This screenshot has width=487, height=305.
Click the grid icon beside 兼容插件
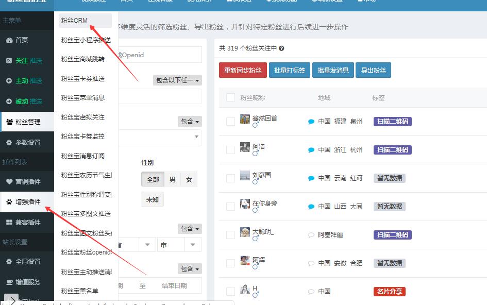tap(9, 223)
